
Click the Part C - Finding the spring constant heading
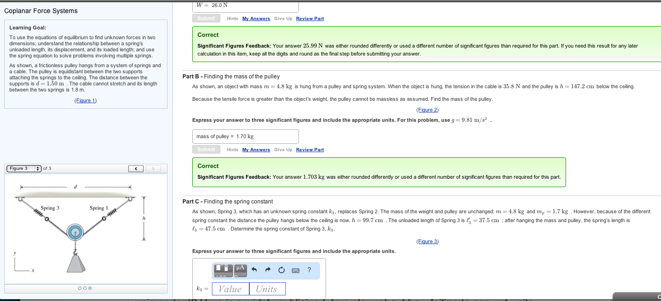[227, 202]
